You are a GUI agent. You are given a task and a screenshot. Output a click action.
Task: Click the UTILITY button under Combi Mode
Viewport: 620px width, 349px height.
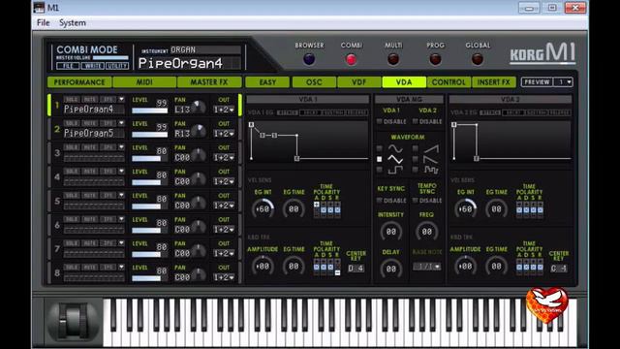click(x=117, y=66)
